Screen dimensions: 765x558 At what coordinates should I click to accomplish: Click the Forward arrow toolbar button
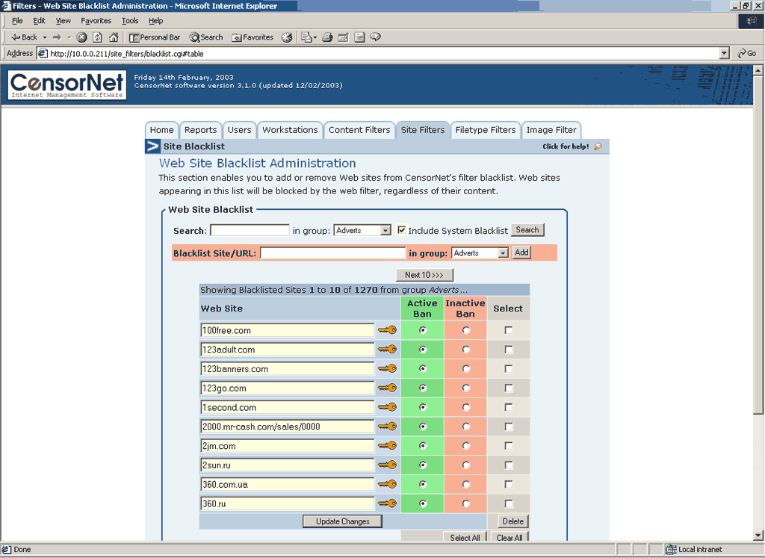57,37
